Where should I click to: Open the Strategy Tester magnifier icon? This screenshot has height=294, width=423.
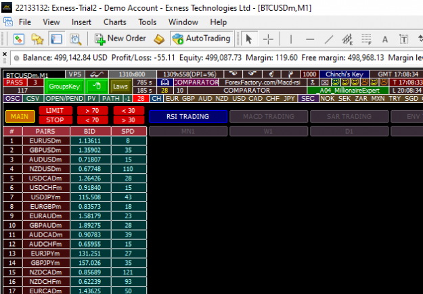75,39
